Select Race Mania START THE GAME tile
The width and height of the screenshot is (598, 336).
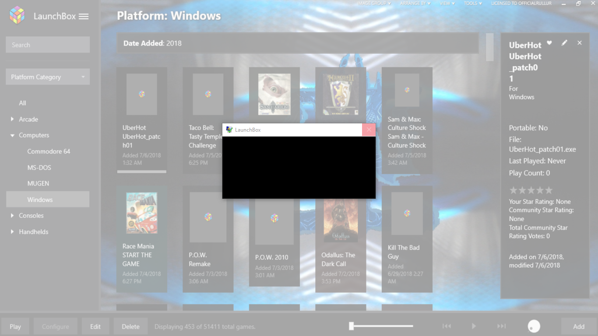(x=142, y=239)
